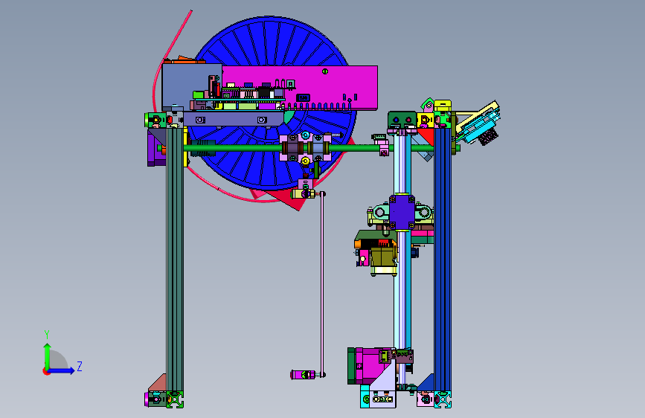This screenshot has width=645, height=418.
Task: Click the green Y axis arrow of the triad
Action: pyautogui.click(x=47, y=356)
